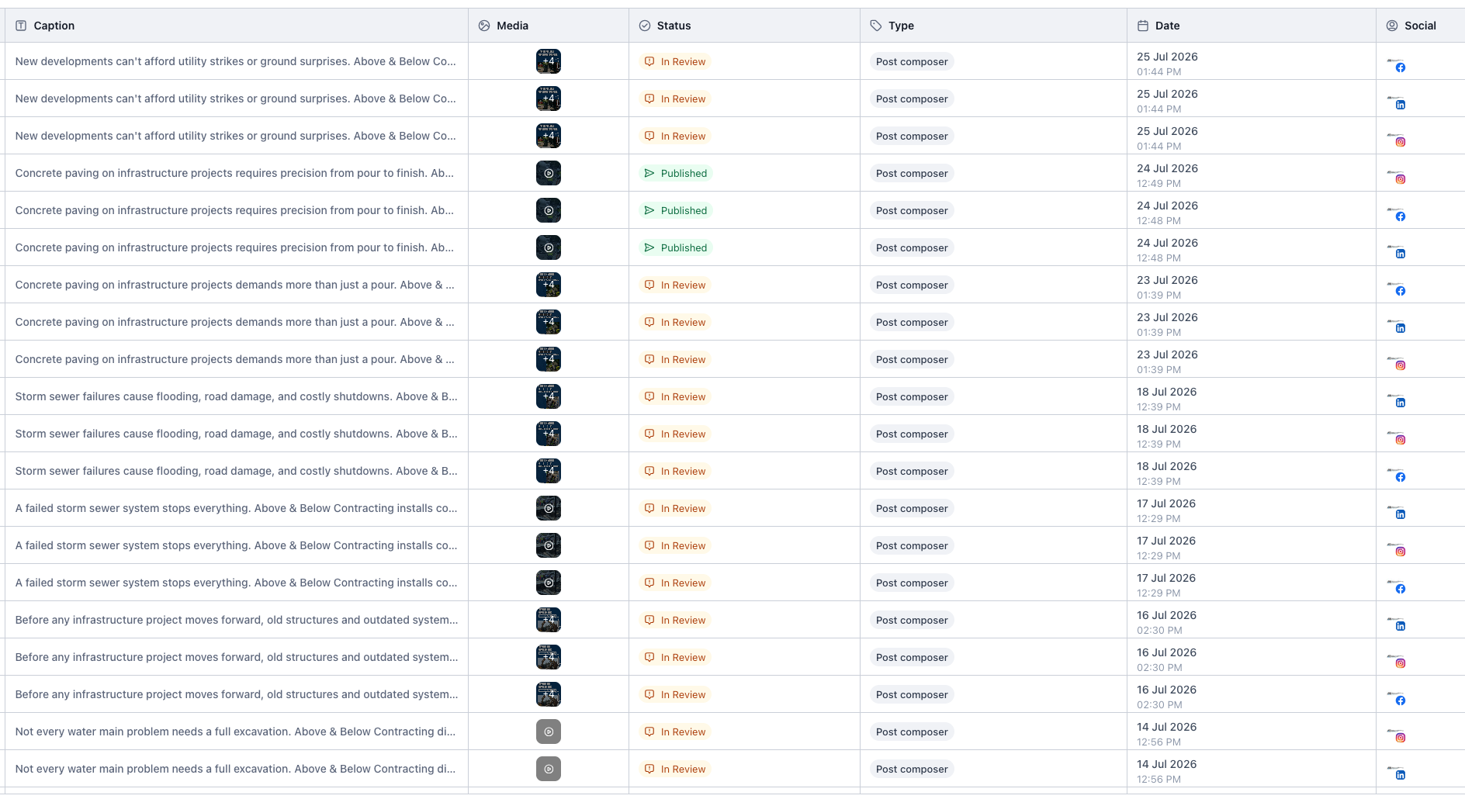Click the Caption column header icon

click(x=21, y=26)
